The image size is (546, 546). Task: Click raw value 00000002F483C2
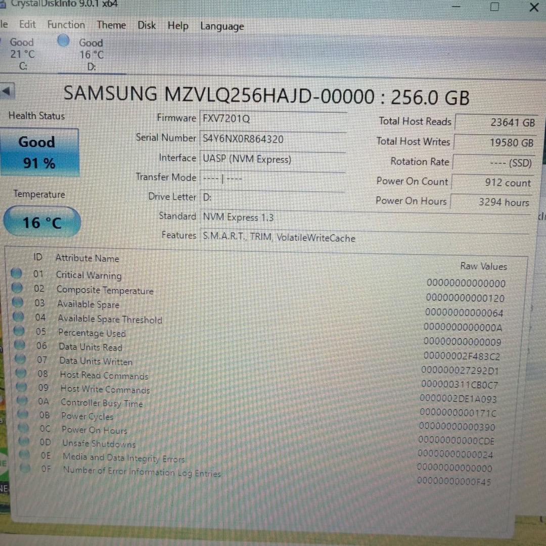coord(462,356)
